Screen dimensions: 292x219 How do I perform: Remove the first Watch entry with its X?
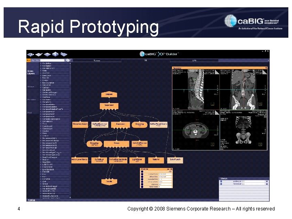[x=267, y=181]
